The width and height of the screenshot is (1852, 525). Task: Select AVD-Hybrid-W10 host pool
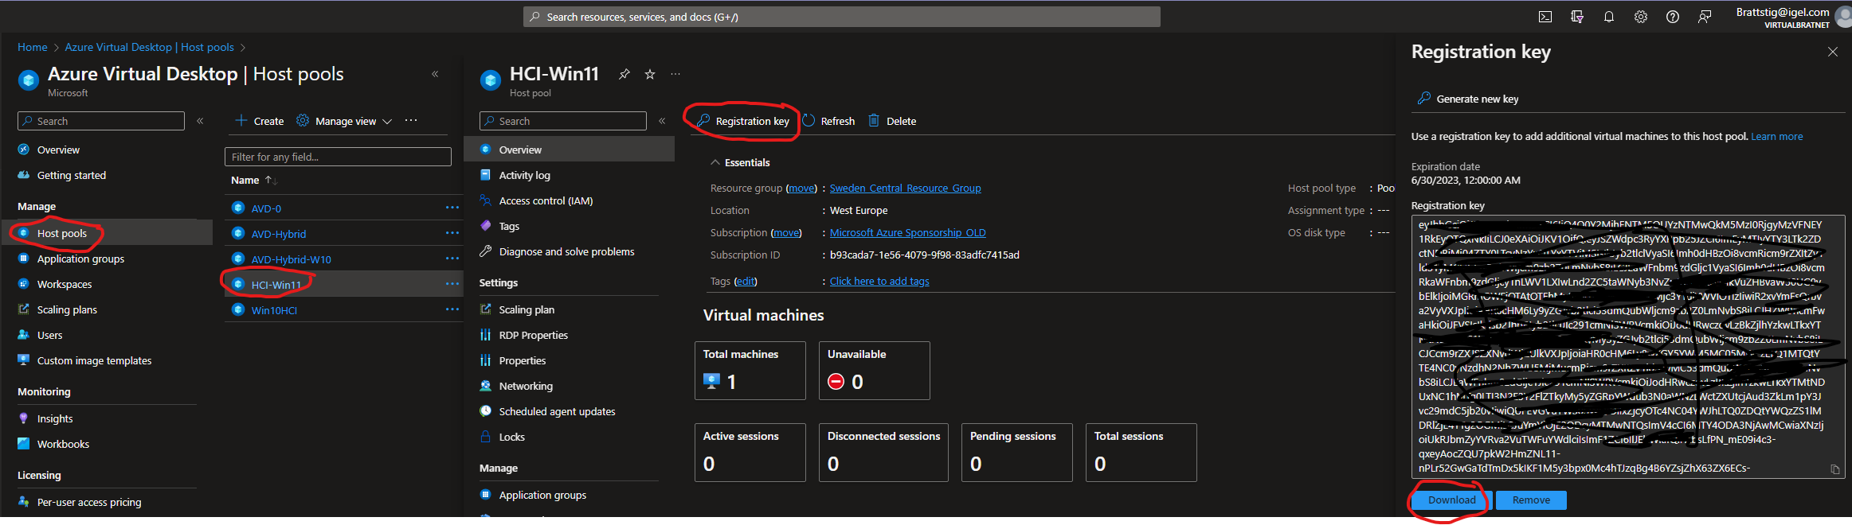coord(291,259)
